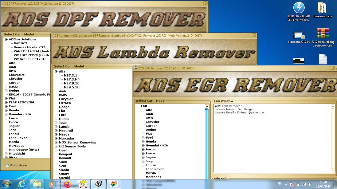The image size is (337, 189).
Task: Click the gear-icon application on the taskbar
Action: pos(98,184)
